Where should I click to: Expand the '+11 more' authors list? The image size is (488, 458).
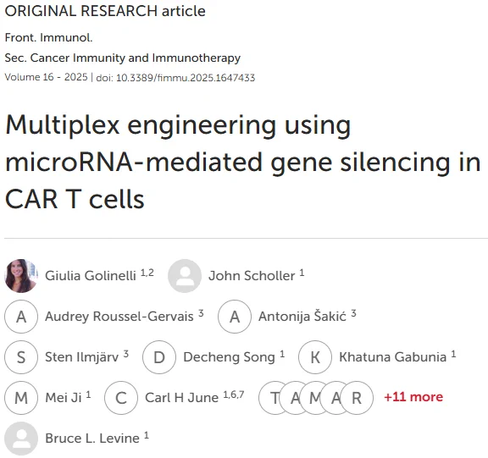pos(413,397)
